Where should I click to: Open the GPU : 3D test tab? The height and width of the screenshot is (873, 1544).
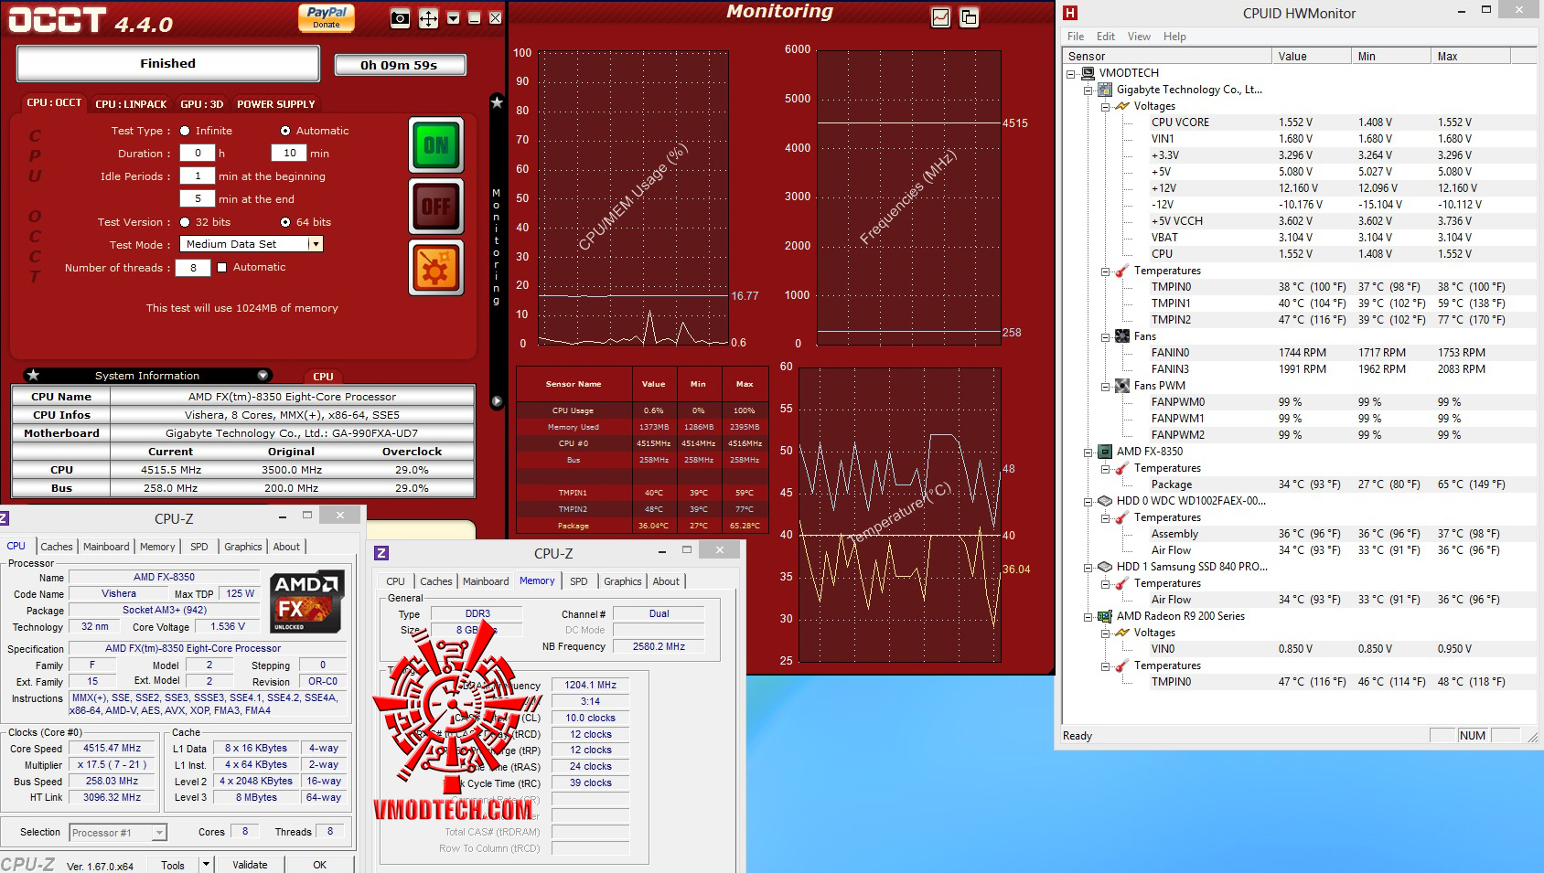pos(201,104)
